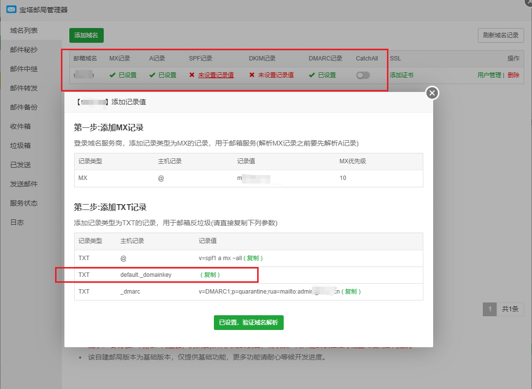Click the MX record type cell
The width and height of the screenshot is (532, 389).
tap(83, 178)
